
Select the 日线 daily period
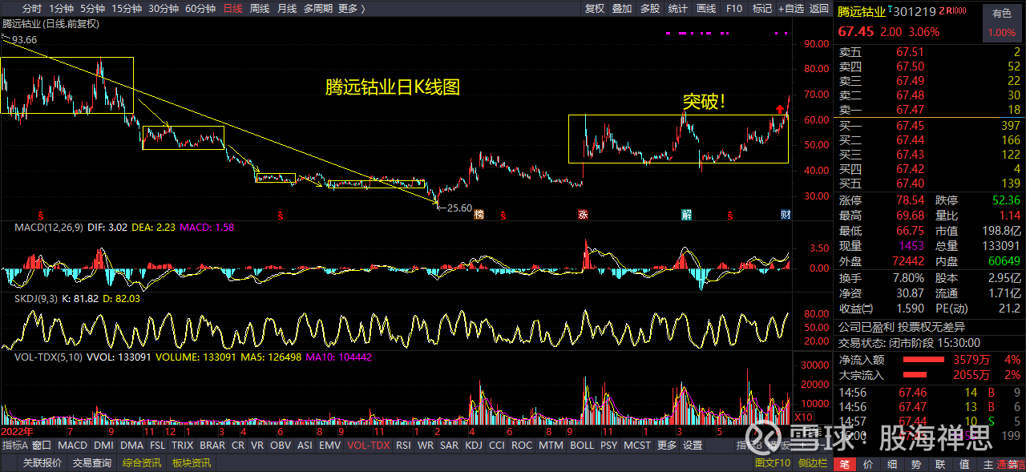pos(232,9)
